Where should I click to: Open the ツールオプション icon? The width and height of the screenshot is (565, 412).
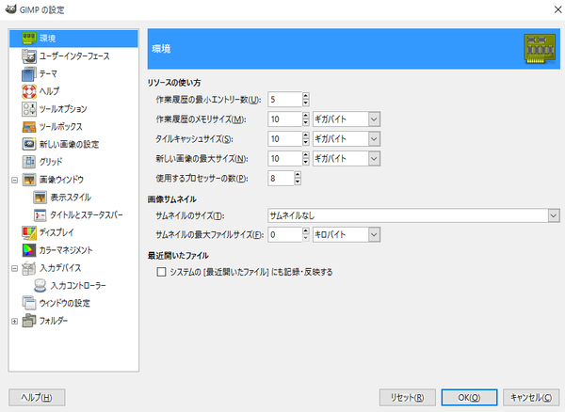(x=29, y=109)
